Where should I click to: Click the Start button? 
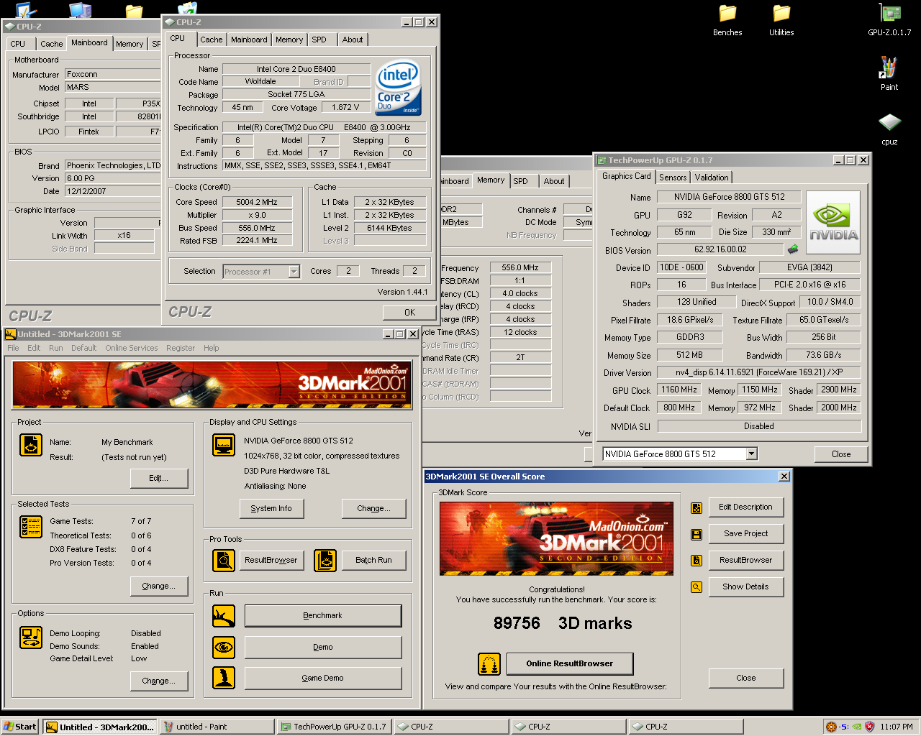(x=20, y=727)
